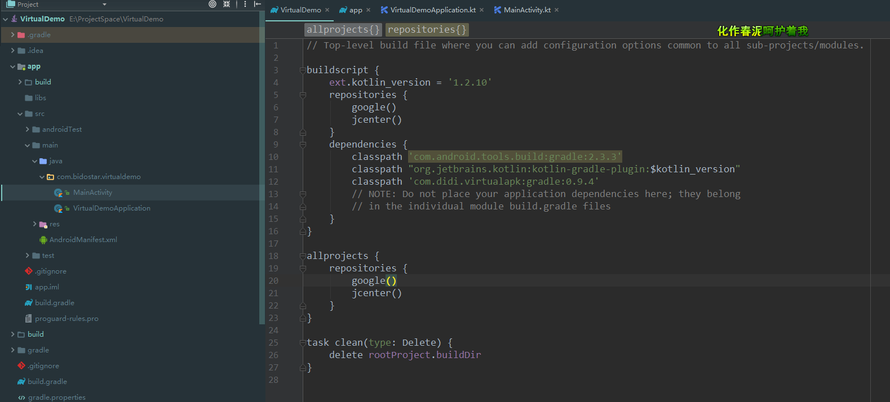
Task: Collapse the app module node
Action: coord(12,66)
